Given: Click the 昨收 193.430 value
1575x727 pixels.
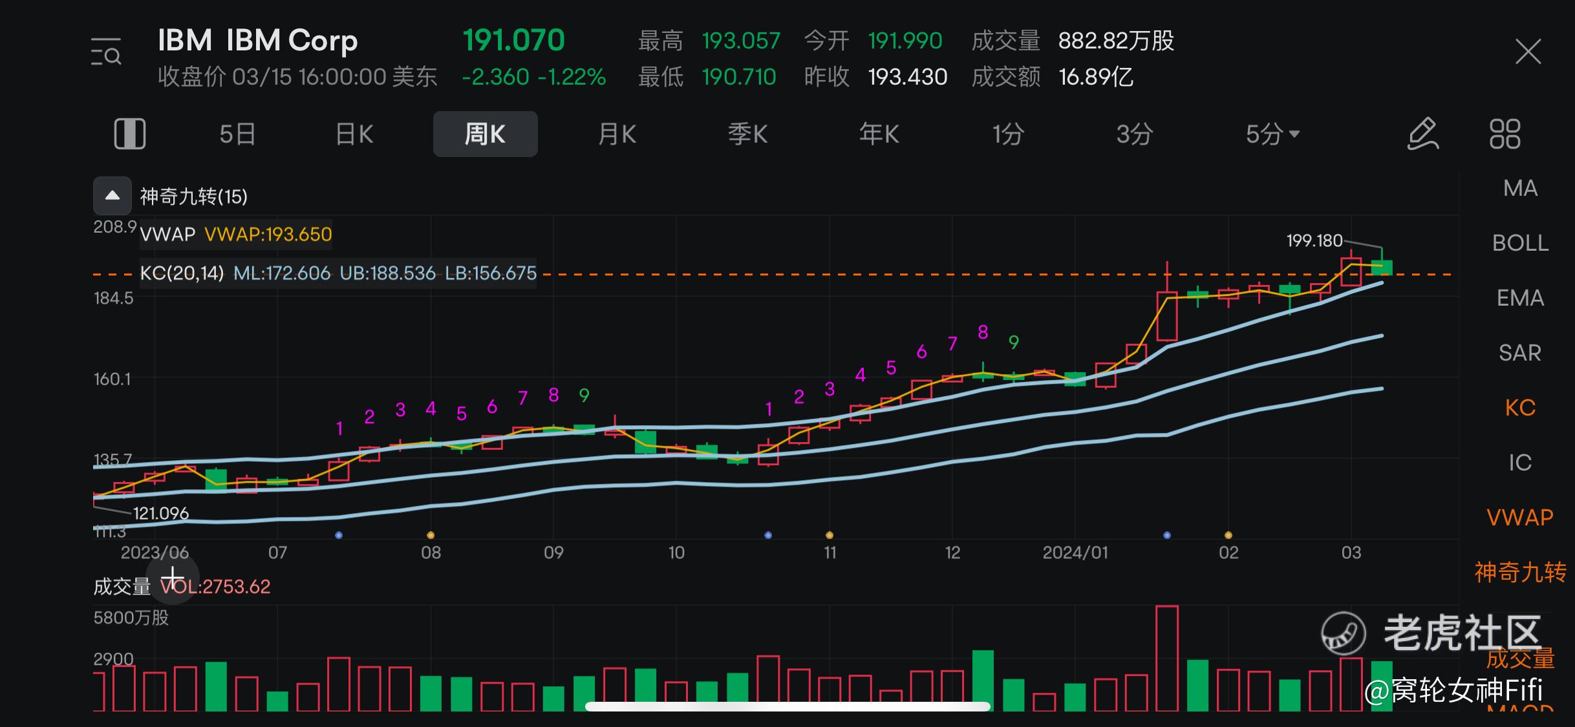Looking at the screenshot, I should (x=907, y=77).
